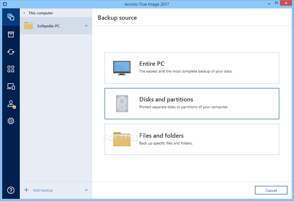294x201 pixels.
Task: Click the plus icon beside Add backup
Action: 26,190
